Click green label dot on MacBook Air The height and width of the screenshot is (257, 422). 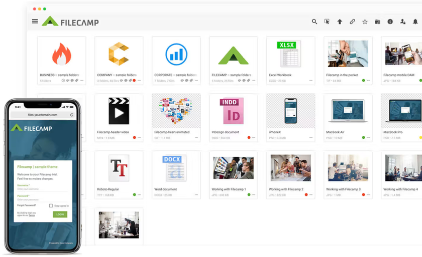pos(364,138)
